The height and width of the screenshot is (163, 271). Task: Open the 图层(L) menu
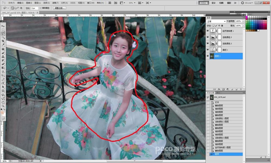pos(37,3)
